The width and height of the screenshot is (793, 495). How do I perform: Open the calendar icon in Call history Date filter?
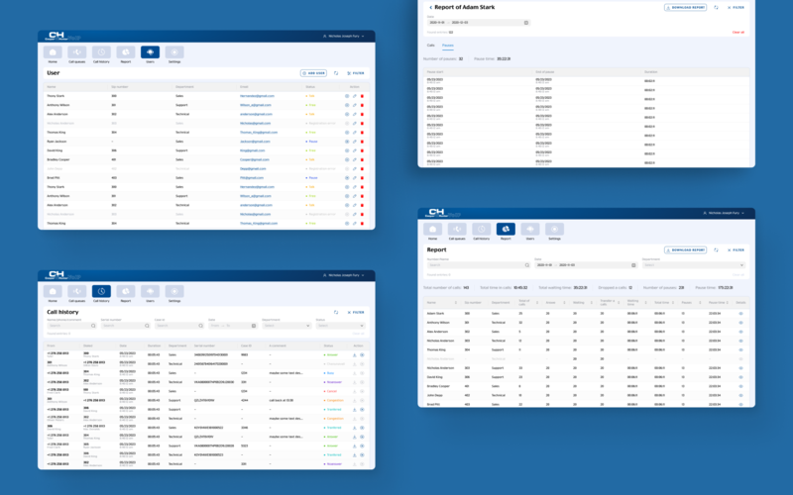(x=254, y=326)
